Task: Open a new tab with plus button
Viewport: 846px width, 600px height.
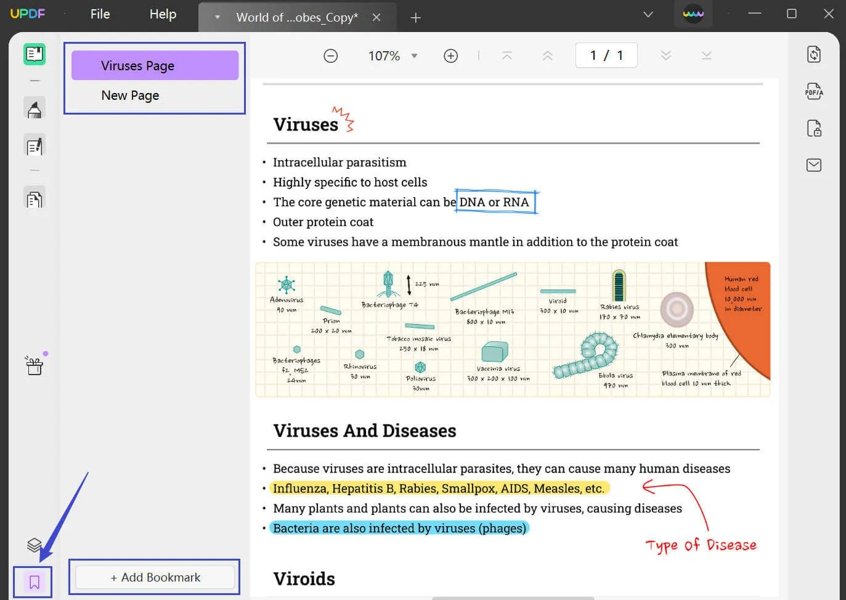Action: 415,18
